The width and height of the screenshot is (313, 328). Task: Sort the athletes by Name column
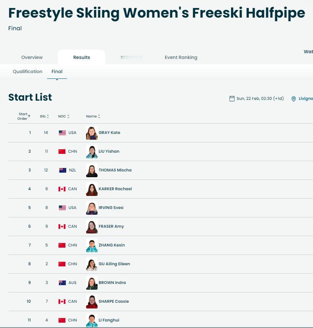tap(93, 116)
